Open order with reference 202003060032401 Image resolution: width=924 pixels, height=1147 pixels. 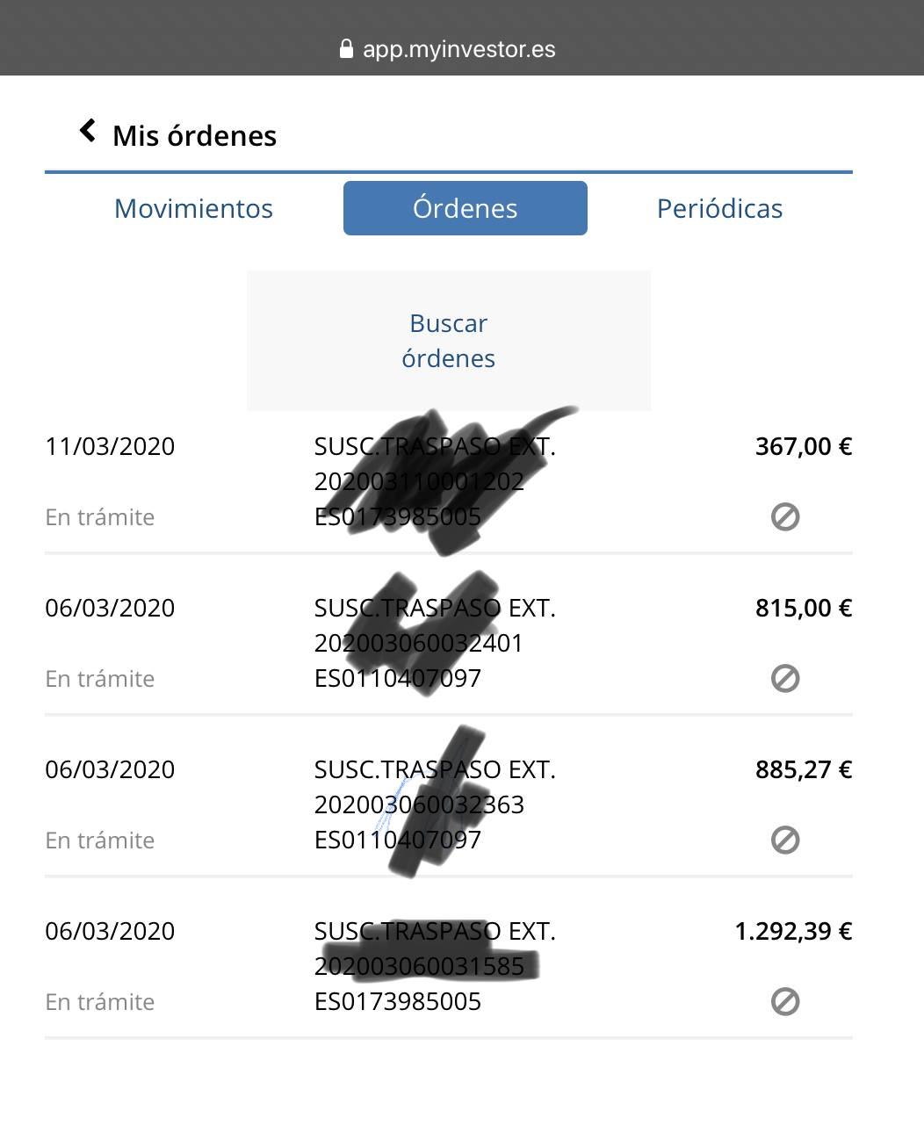(419, 643)
